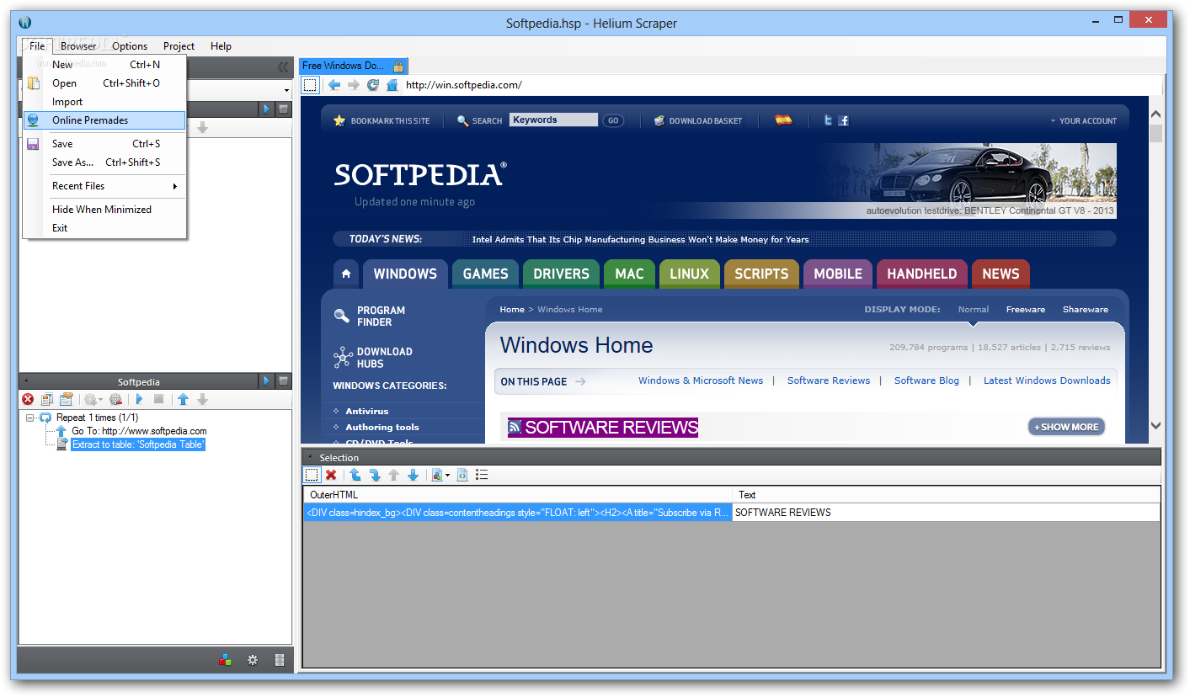1190x697 pixels.
Task: Click GO button next to Keywords
Action: (613, 120)
